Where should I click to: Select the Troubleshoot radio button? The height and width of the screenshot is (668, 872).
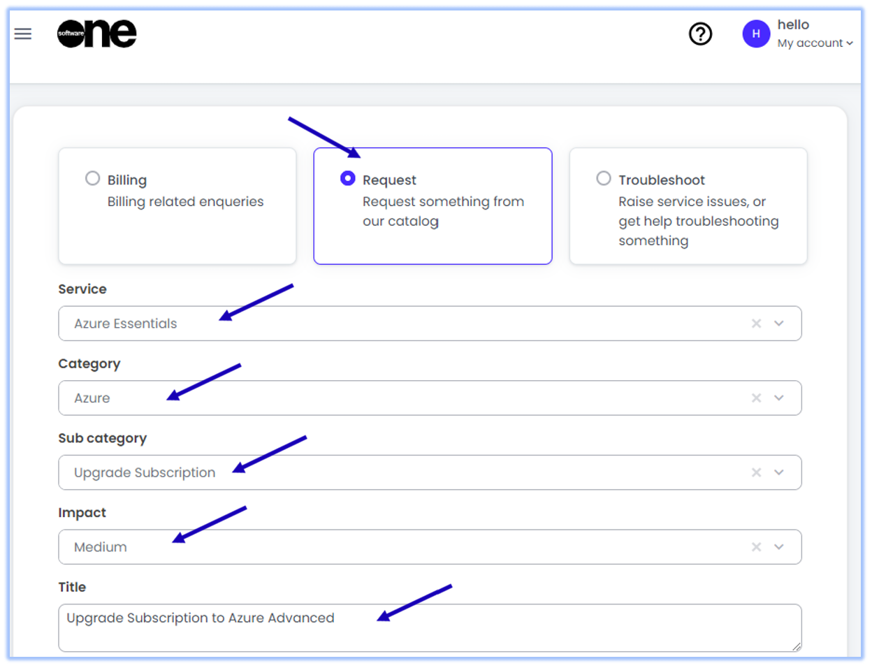(x=604, y=179)
